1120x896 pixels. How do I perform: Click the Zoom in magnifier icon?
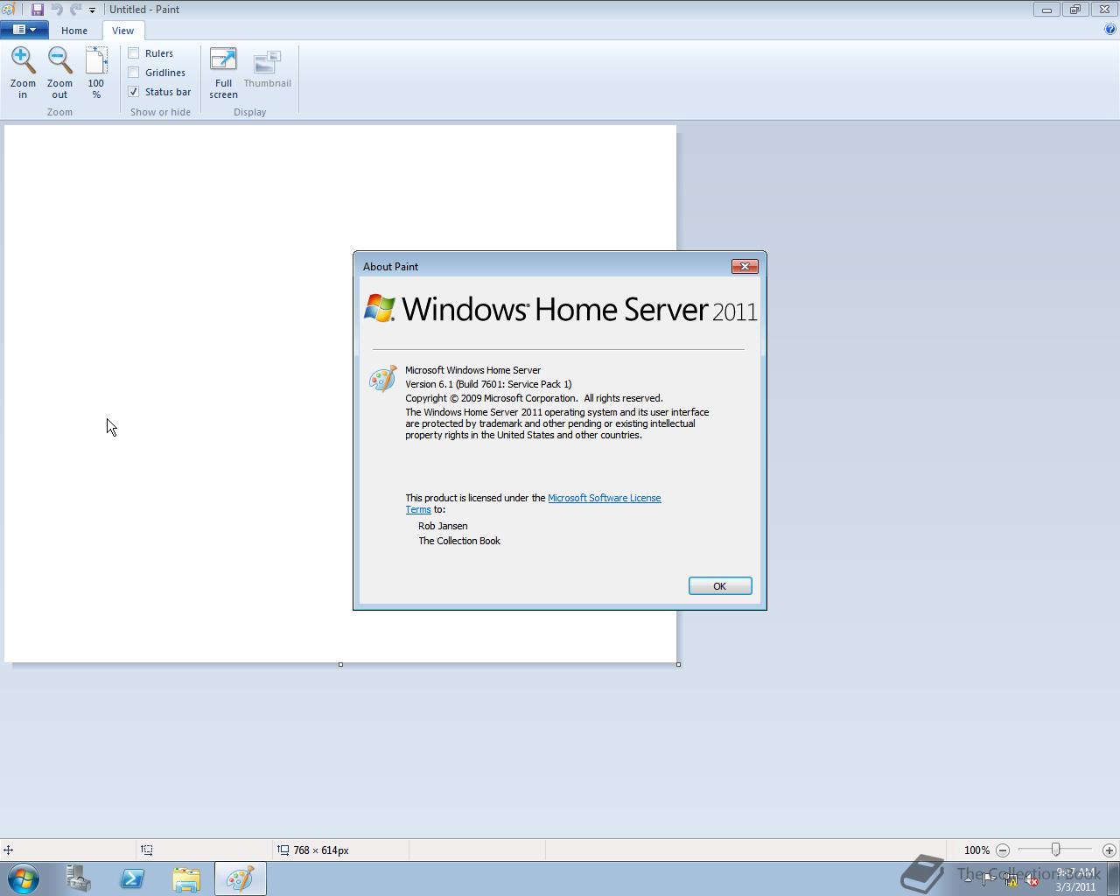pos(23,61)
